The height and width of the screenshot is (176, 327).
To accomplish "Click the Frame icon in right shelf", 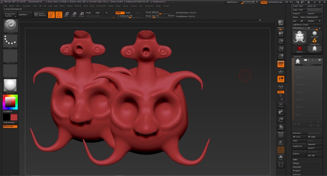I will tap(281, 105).
